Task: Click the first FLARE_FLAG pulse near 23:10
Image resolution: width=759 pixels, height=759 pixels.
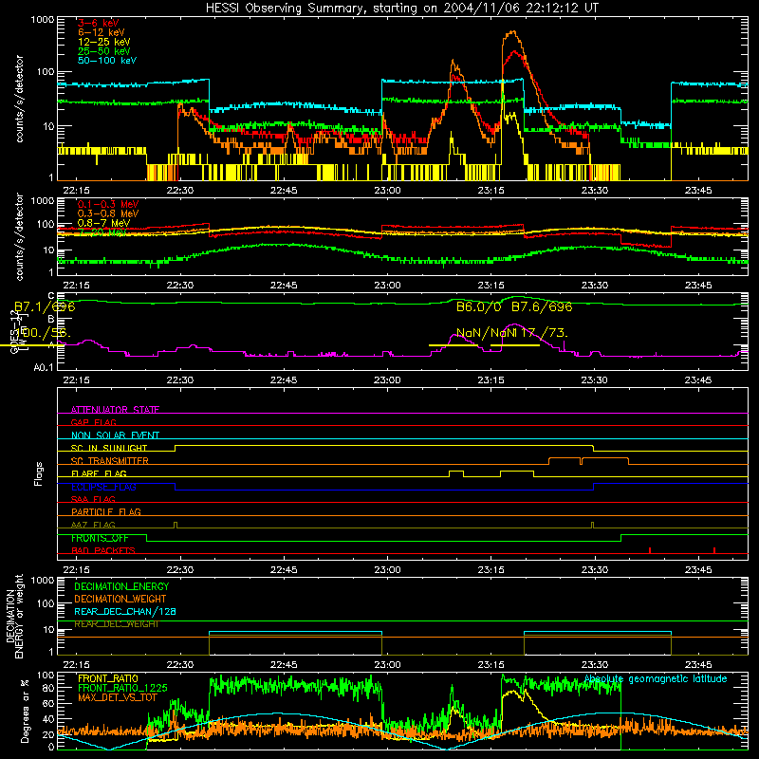Action: [x=456, y=472]
